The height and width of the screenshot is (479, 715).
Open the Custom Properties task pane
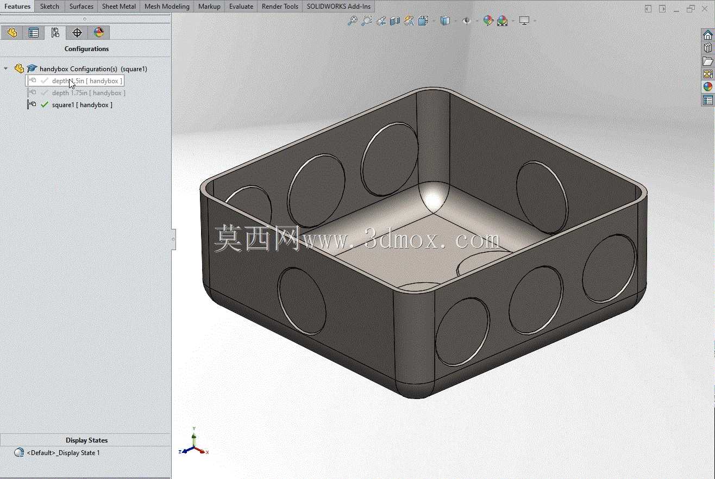[x=707, y=100]
